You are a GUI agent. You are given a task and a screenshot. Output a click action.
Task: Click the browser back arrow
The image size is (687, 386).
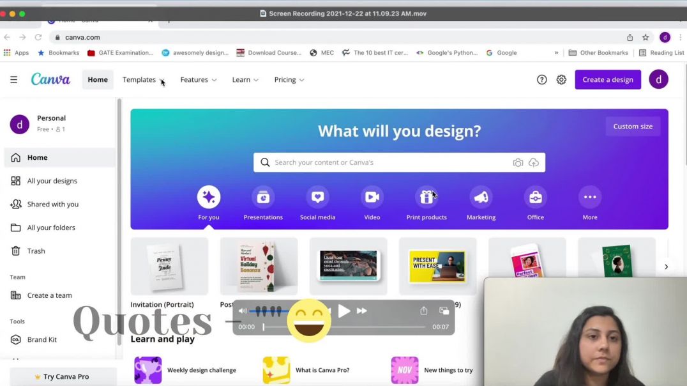pyautogui.click(x=7, y=37)
